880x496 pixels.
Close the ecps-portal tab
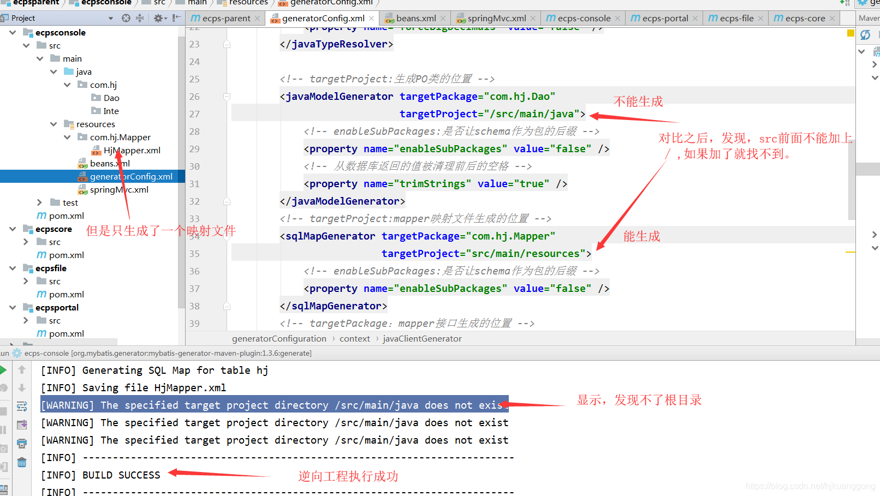click(x=695, y=19)
